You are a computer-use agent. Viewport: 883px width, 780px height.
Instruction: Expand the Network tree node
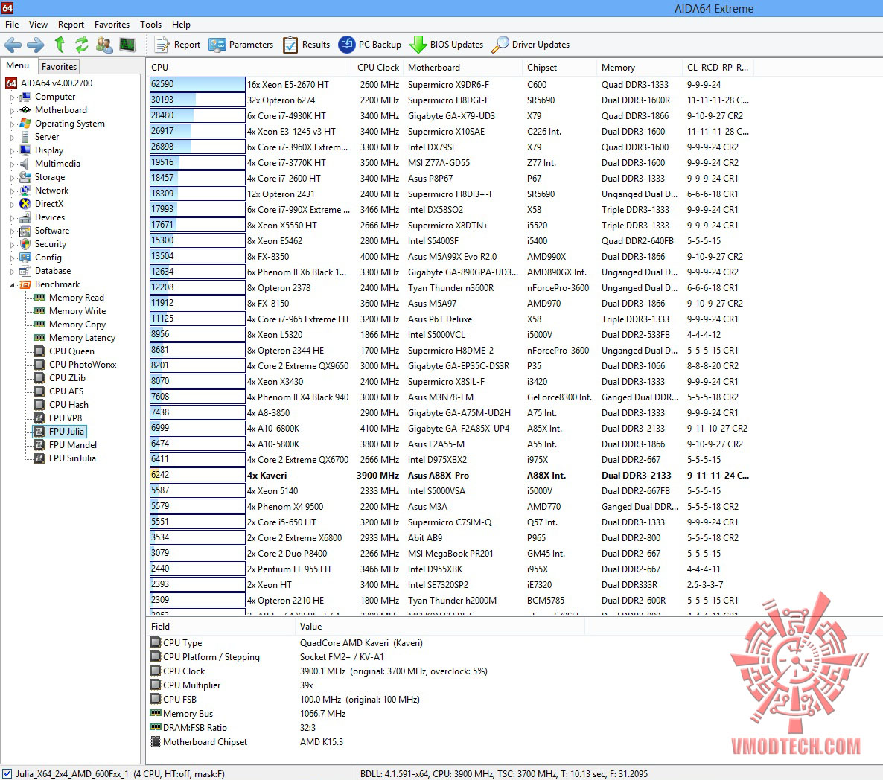click(x=12, y=191)
